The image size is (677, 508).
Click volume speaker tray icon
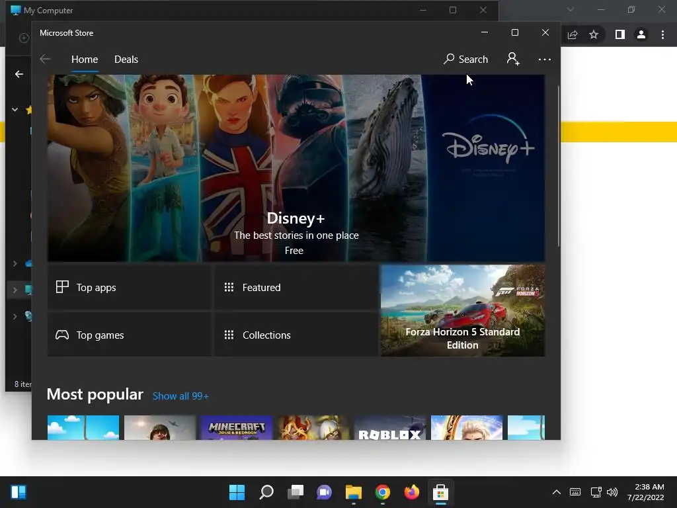[612, 492]
